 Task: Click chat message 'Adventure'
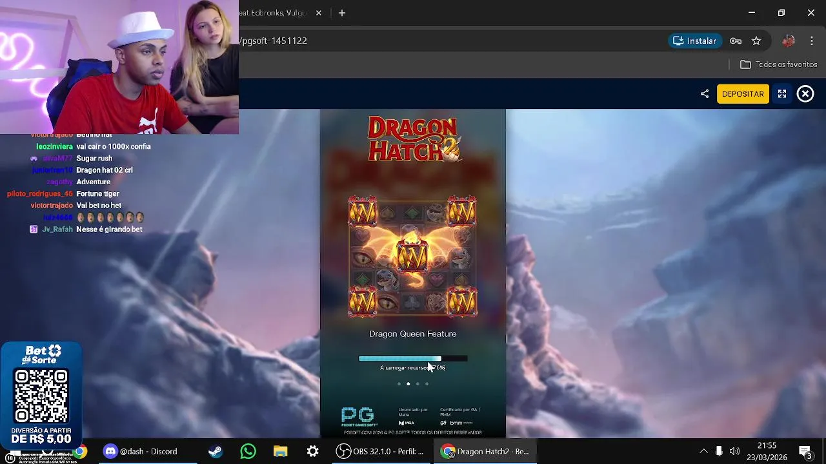[94, 182]
